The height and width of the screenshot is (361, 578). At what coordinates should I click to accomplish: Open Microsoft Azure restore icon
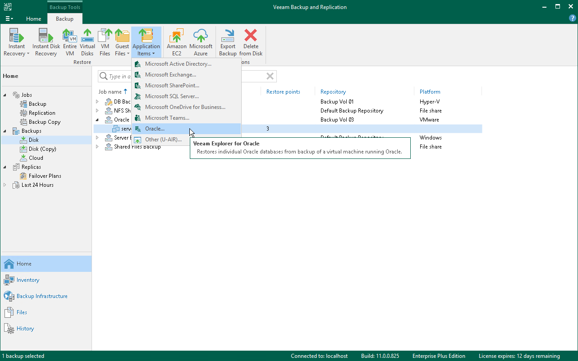201,43
